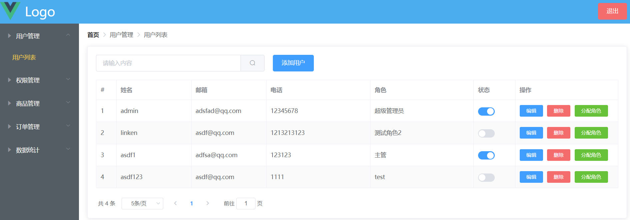Focus the 请输入内容 search input
630x220 pixels.
168,63
